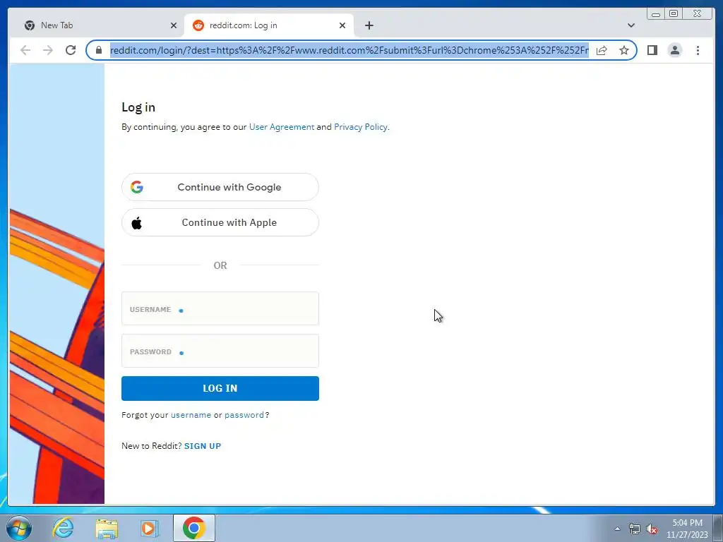Screen dimensions: 723x542
Task: Bookmark this tab with the star icon
Action: (624, 50)
